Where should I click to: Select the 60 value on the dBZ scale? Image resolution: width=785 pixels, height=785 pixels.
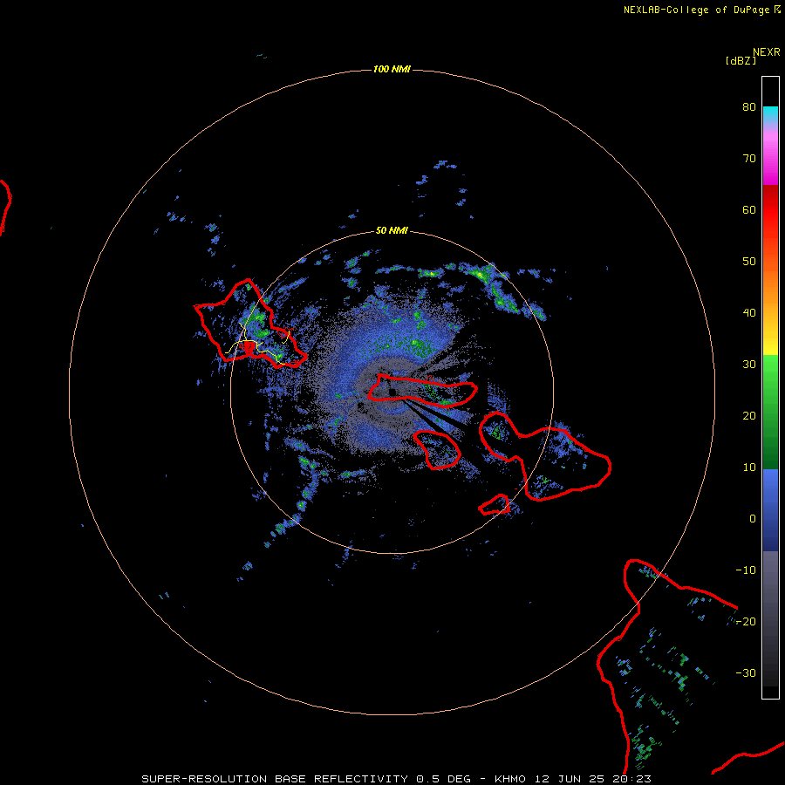click(x=749, y=209)
